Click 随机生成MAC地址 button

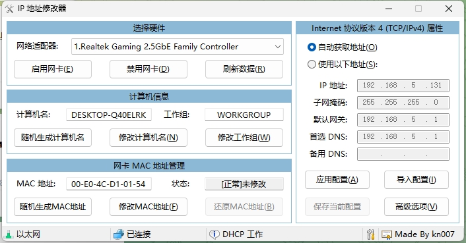(53, 207)
